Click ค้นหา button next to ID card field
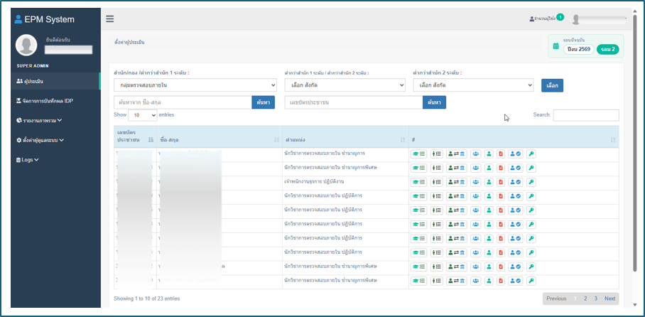 coord(434,102)
